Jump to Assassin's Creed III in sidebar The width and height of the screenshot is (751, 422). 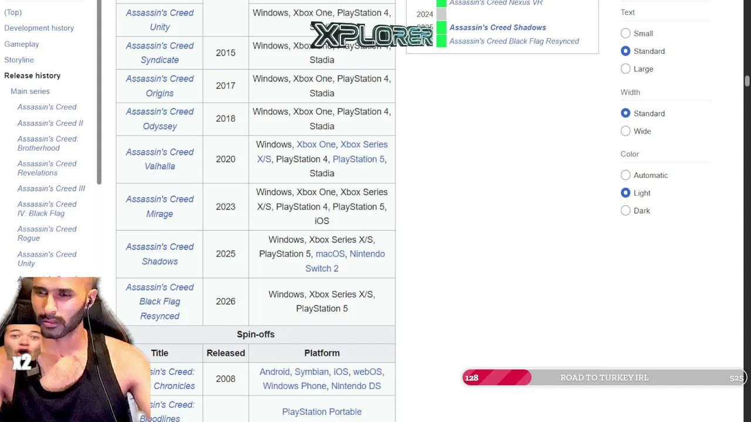[x=51, y=189]
